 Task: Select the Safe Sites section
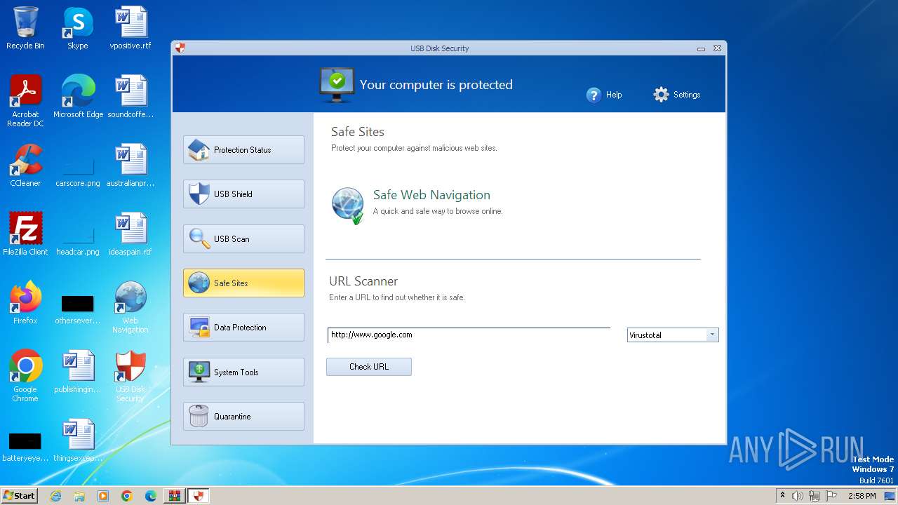coord(243,283)
